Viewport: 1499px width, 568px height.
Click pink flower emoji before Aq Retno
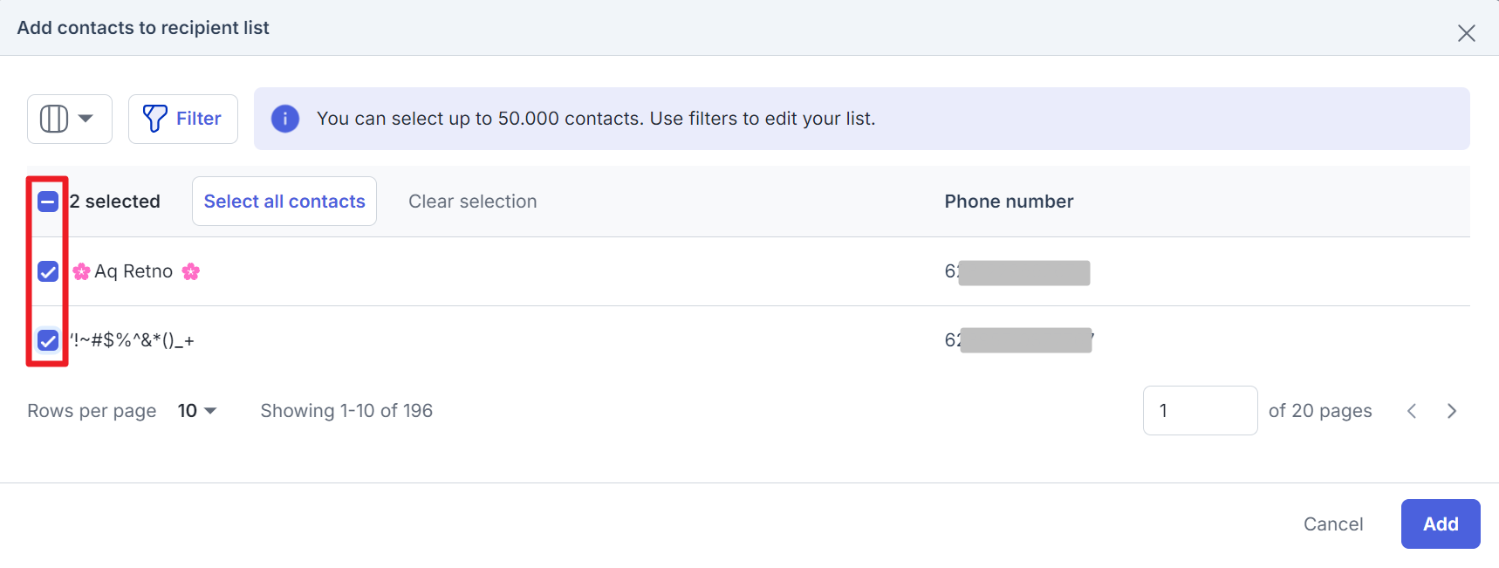click(81, 271)
